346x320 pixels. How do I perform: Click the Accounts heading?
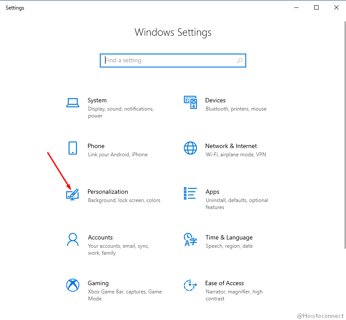(100, 237)
